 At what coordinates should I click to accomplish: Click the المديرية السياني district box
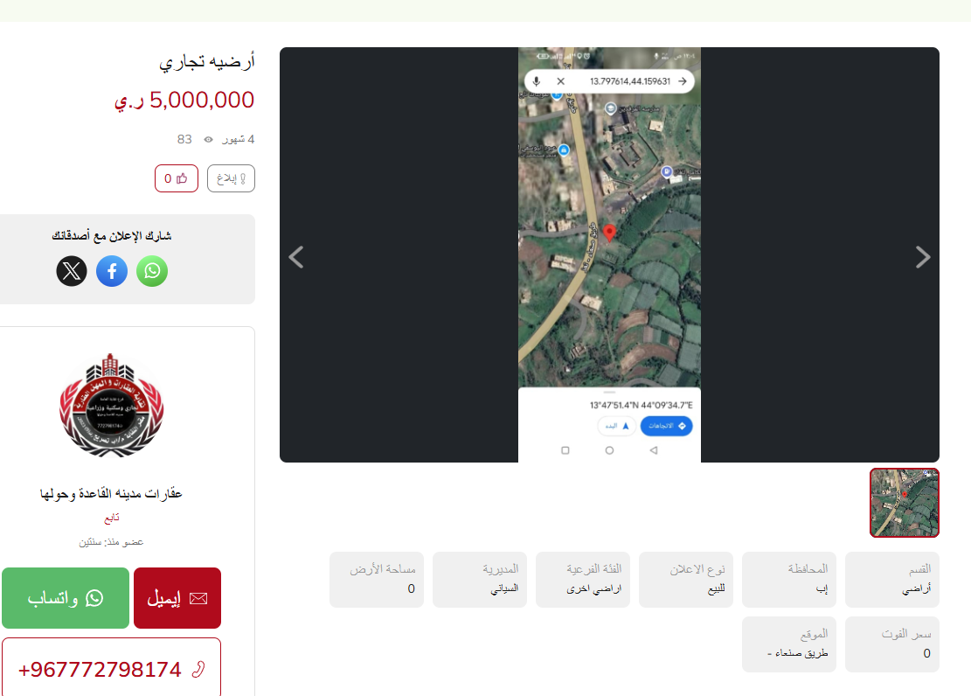(x=480, y=580)
